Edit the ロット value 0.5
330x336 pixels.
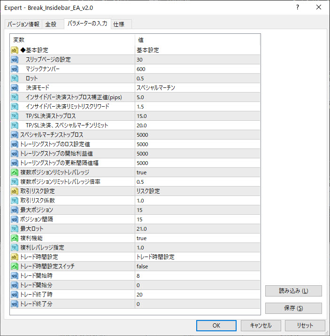(198, 78)
